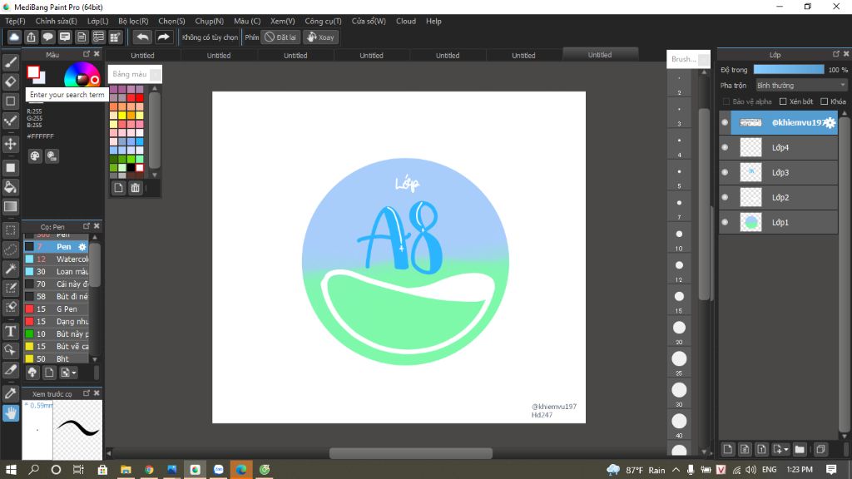Click the Xoay button
Viewport: 852px width, 479px height.
click(320, 37)
